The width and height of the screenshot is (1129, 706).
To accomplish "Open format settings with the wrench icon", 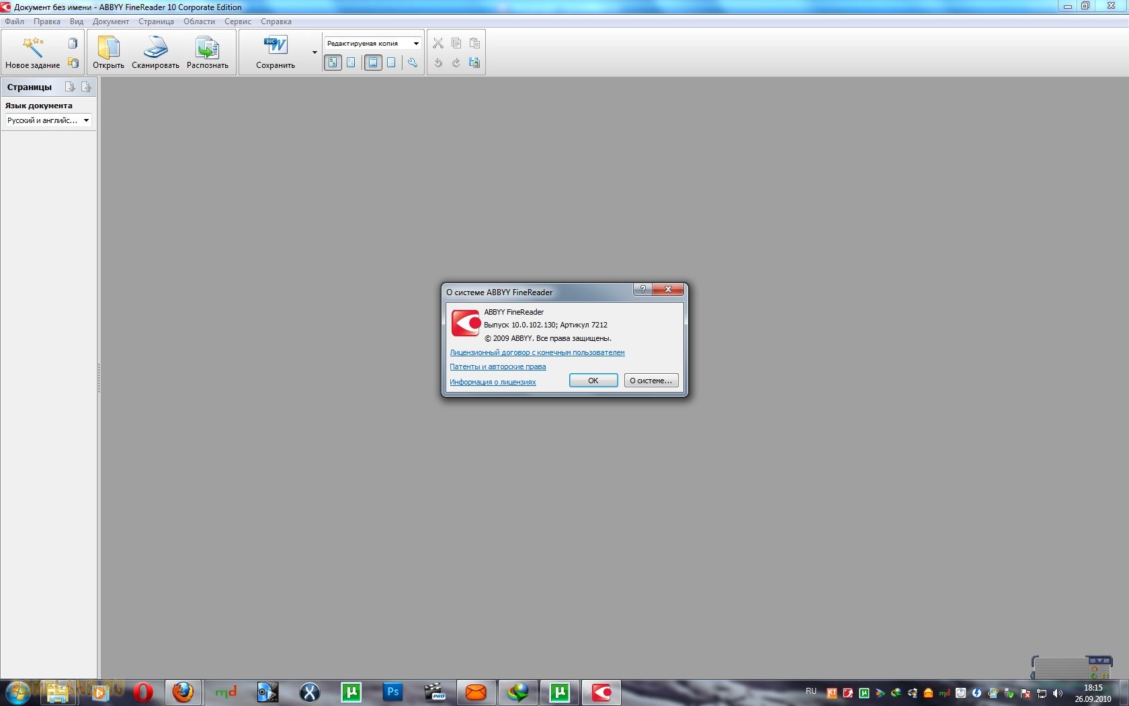I will [413, 63].
